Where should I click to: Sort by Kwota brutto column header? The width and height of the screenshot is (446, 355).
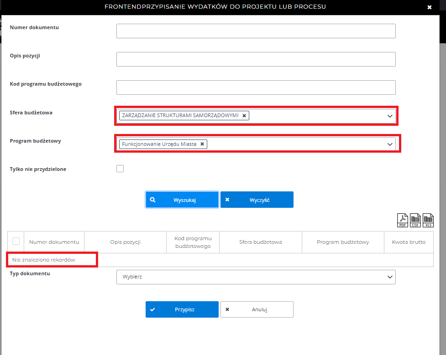[409, 242]
